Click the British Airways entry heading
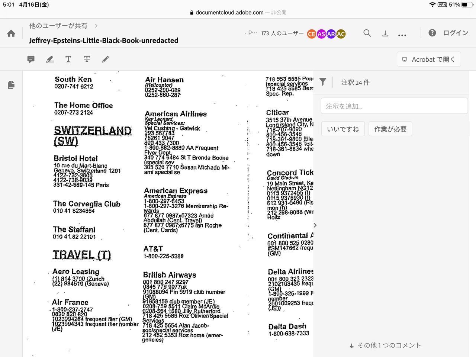The height and width of the screenshot is (357, 476). 170,275
